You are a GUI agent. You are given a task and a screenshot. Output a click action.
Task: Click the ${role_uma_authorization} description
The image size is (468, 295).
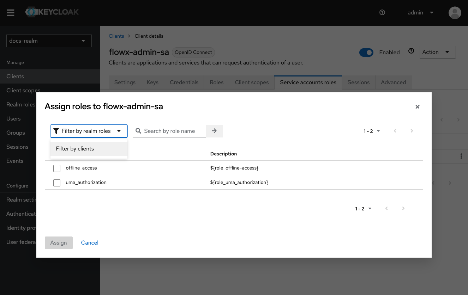tap(239, 183)
